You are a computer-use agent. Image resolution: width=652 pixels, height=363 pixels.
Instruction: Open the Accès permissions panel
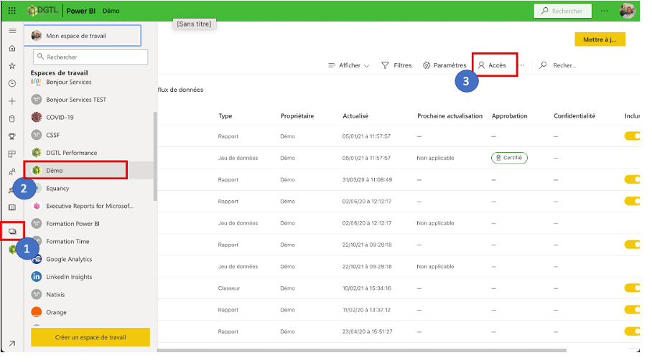point(493,65)
